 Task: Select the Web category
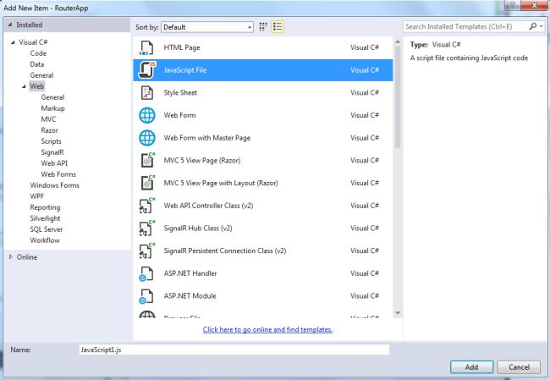(x=37, y=86)
